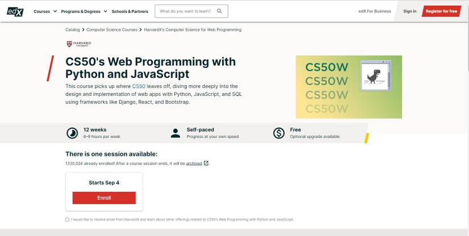Open the Programs & Degrees dropdown

click(x=85, y=11)
